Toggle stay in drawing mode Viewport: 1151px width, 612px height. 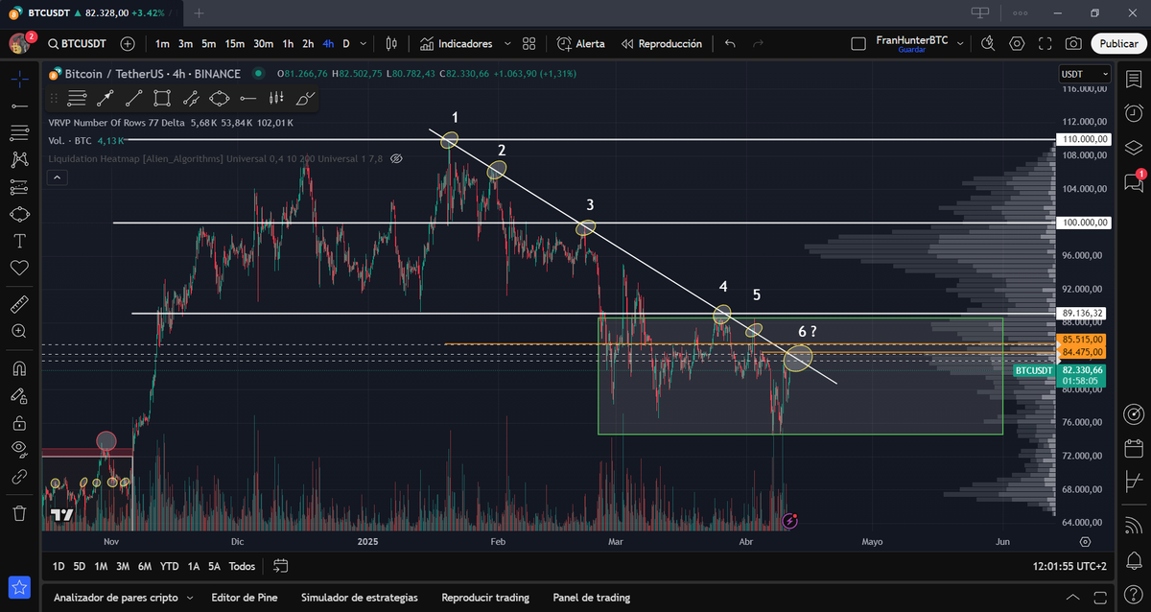click(x=19, y=394)
